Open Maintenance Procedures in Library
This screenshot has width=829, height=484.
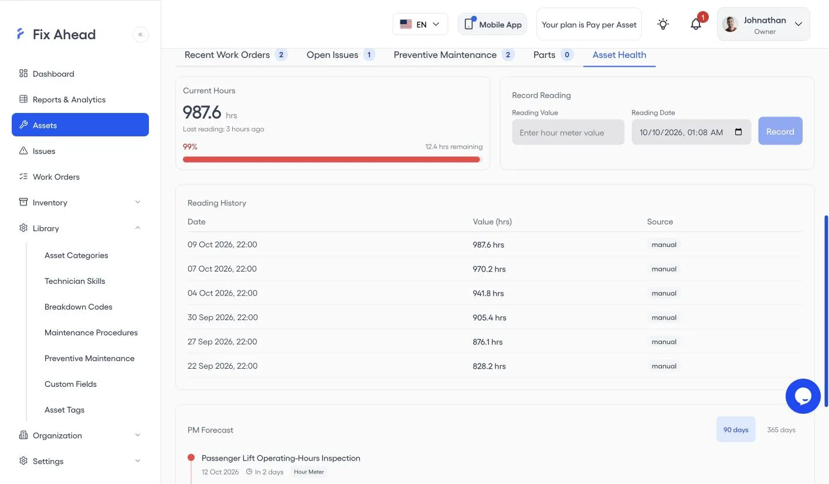coord(91,332)
